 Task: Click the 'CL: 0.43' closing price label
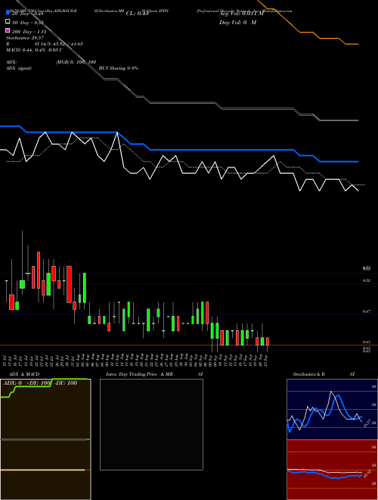click(137, 14)
